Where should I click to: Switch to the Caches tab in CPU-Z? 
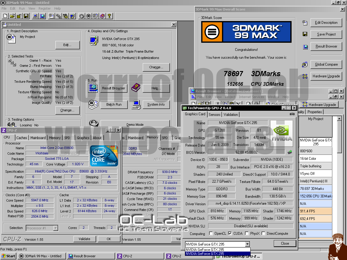click(22, 138)
